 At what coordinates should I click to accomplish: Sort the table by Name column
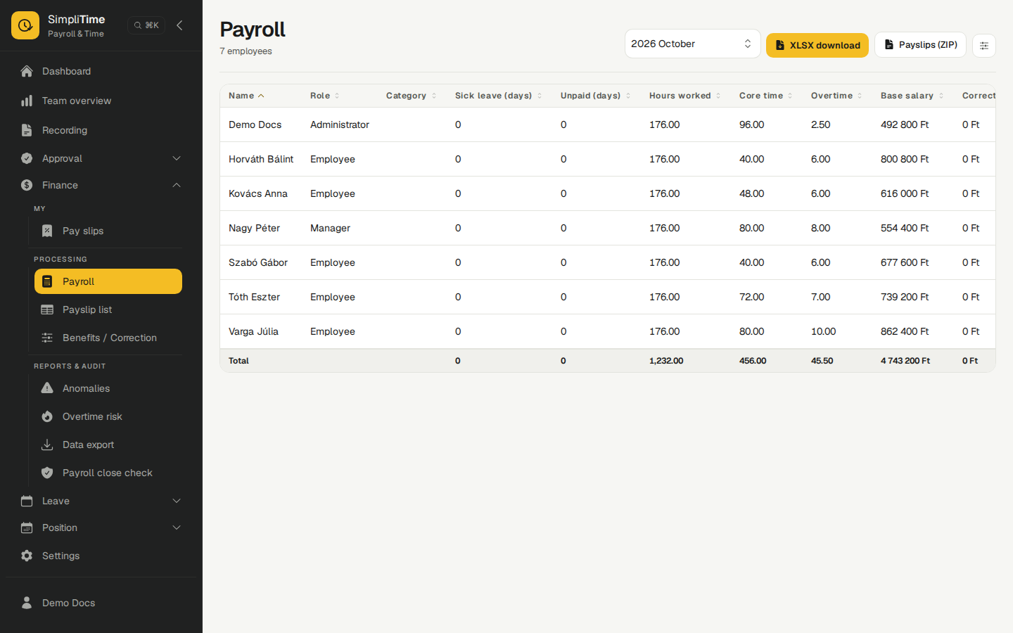click(246, 96)
